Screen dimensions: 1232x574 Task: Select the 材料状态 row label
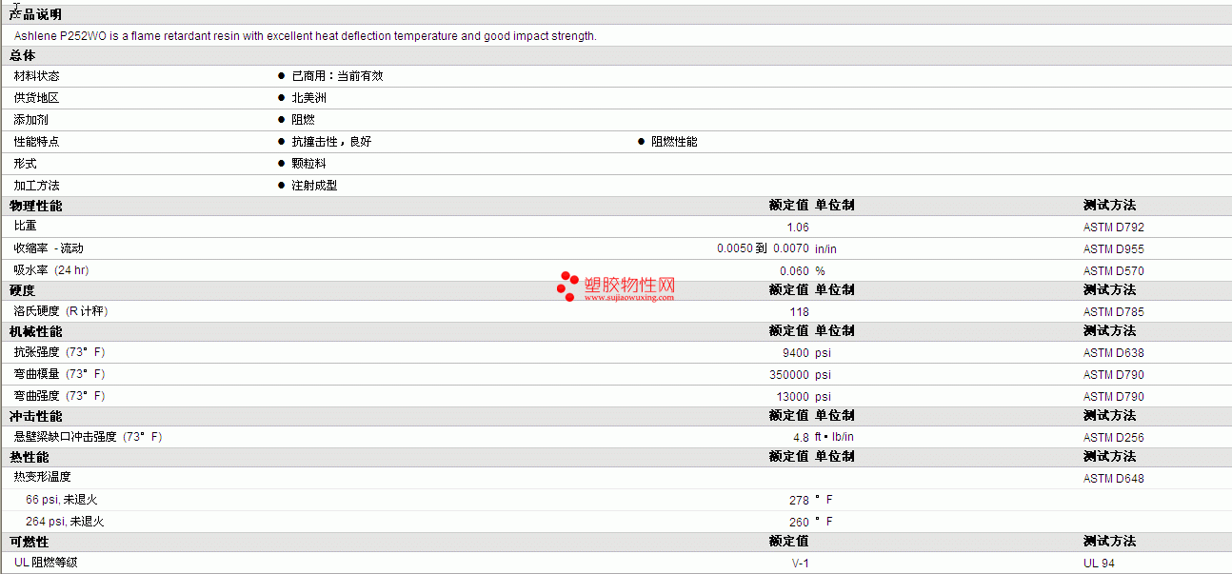36,76
